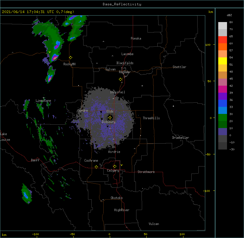
Task: Click the Cochrane label
Action: tap(91, 161)
